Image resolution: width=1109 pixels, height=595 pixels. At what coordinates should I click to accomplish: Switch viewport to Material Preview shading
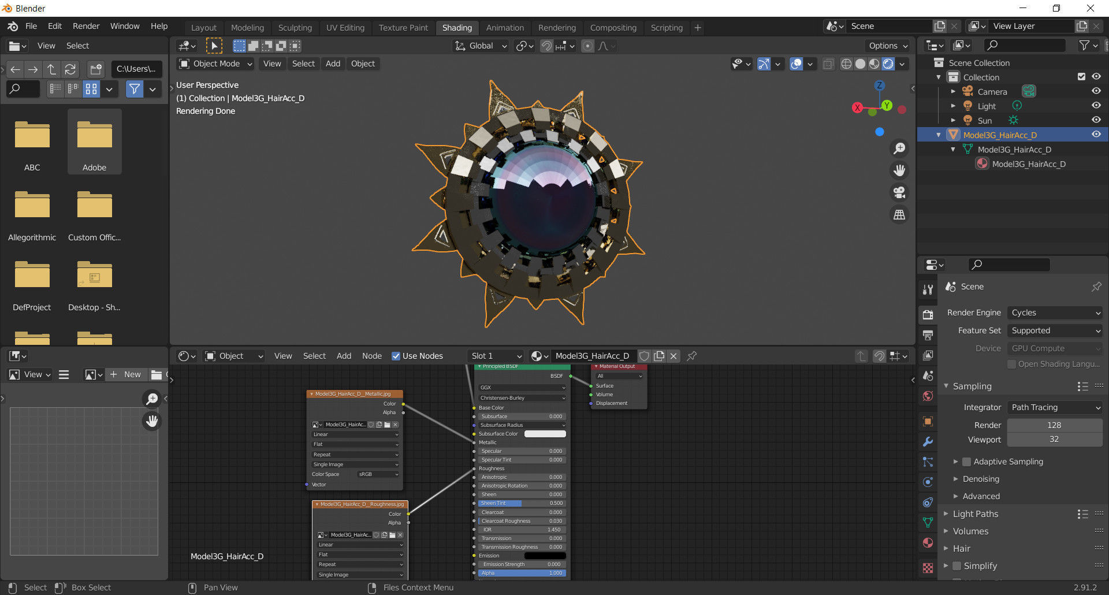[x=874, y=64]
